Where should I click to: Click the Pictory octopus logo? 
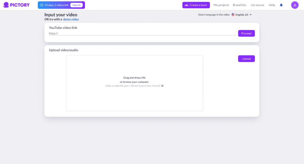[6, 5]
